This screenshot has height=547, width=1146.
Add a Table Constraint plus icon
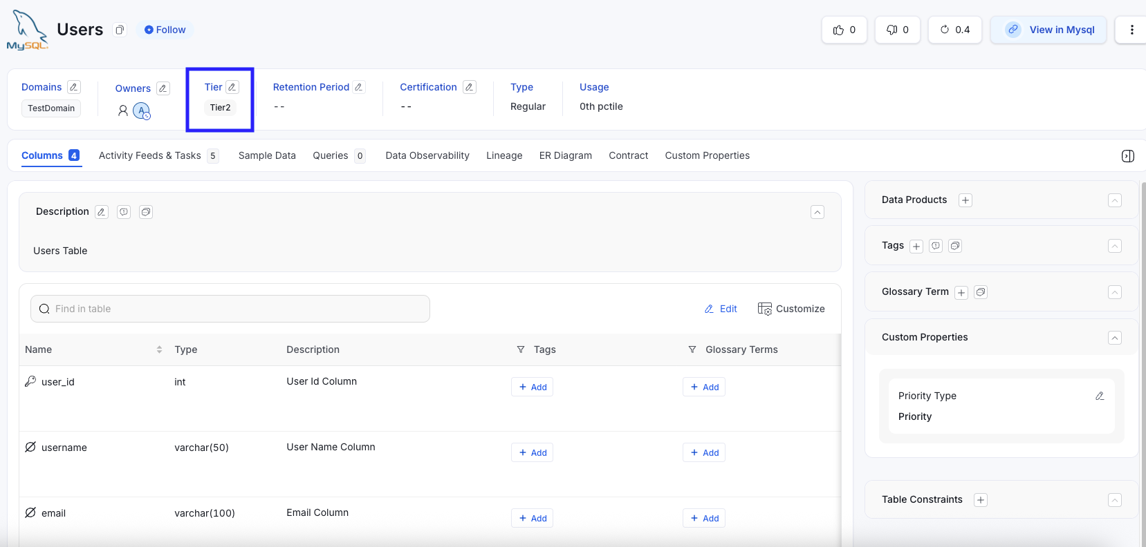pyautogui.click(x=981, y=500)
